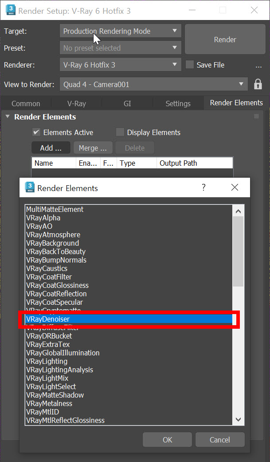
Task: Click Cancel in Render Elements dialog
Action: (220, 440)
